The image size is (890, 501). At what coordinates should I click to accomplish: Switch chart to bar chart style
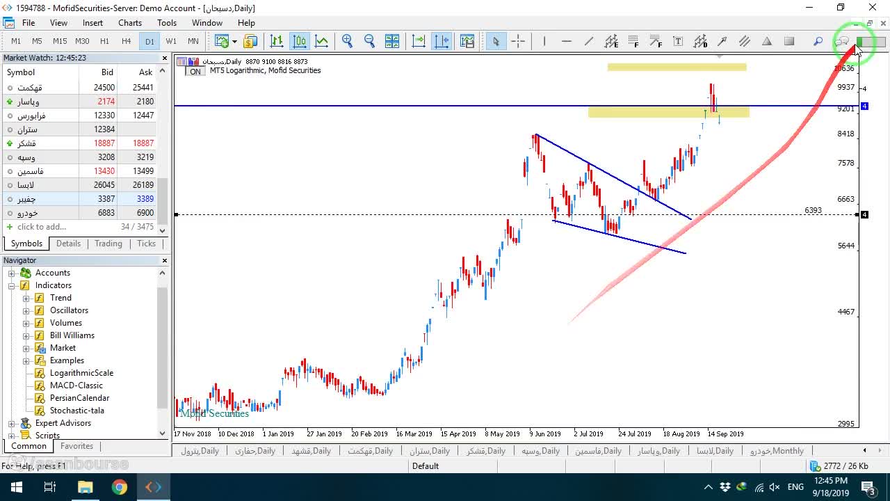tap(277, 41)
